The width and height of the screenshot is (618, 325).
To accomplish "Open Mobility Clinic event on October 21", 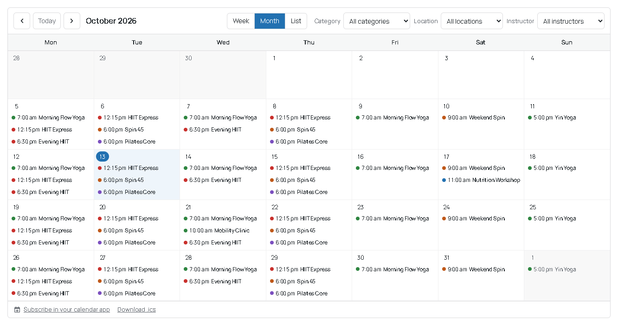I will pos(217,231).
